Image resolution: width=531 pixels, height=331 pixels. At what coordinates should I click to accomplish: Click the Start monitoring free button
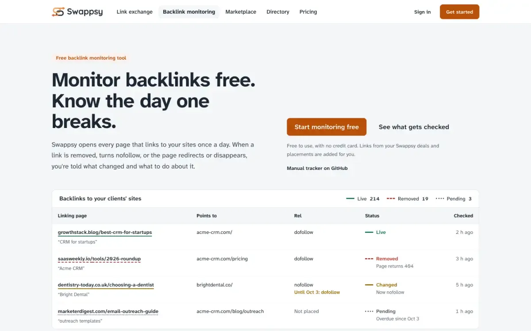click(x=327, y=127)
